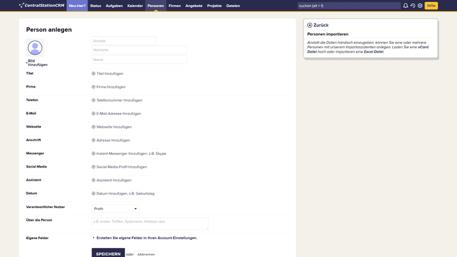The height and width of the screenshot is (257, 457).
Task: Open the Neu hier? menu item
Action: click(x=77, y=6)
